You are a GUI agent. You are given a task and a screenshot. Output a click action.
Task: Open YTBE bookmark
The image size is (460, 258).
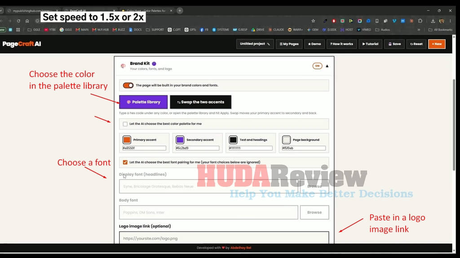pyautogui.click(x=50, y=30)
